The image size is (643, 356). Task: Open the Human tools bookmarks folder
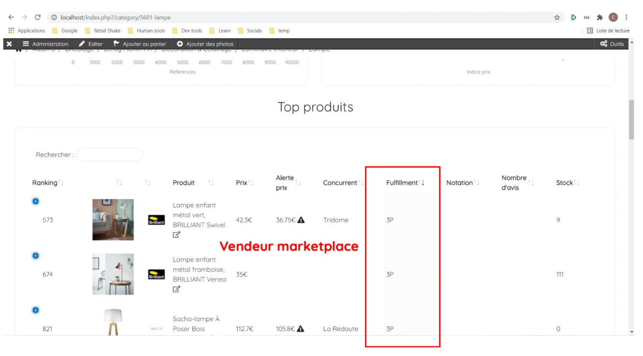click(146, 31)
